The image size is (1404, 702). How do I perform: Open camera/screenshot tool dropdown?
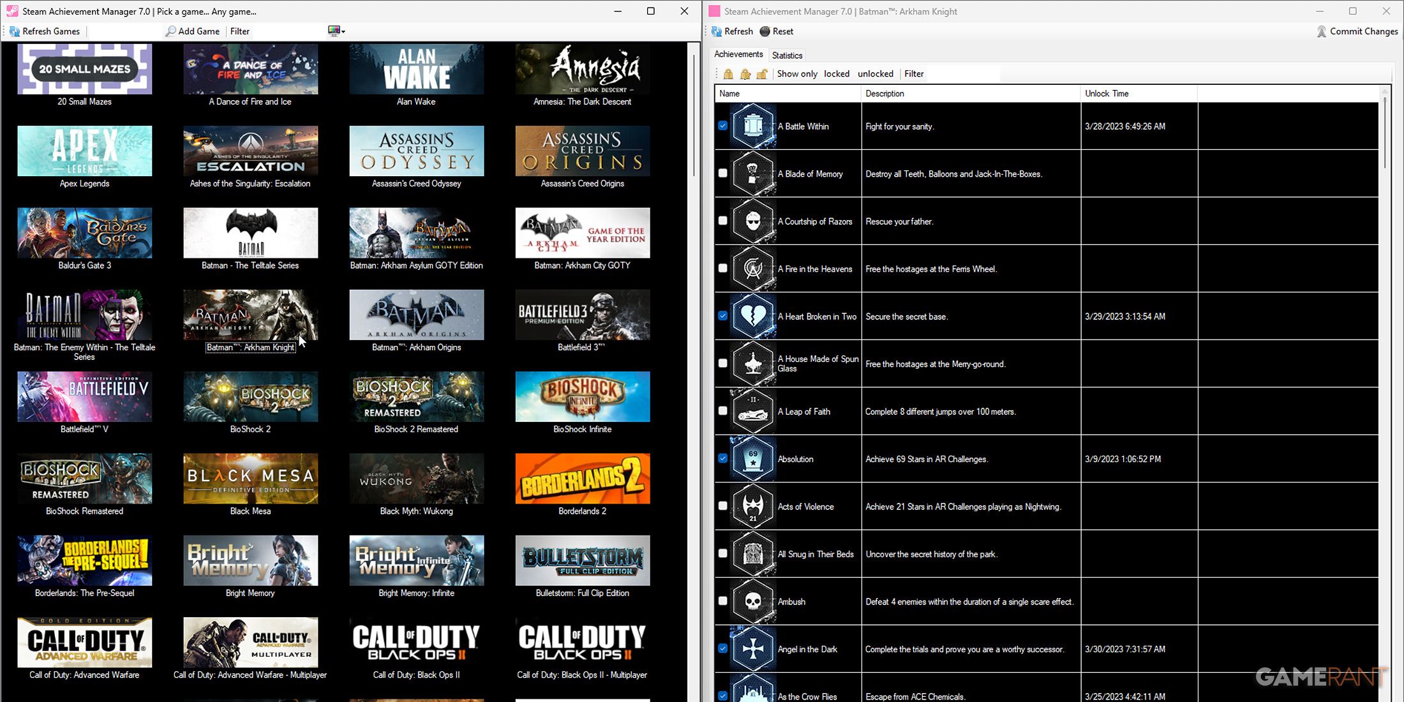pyautogui.click(x=342, y=31)
